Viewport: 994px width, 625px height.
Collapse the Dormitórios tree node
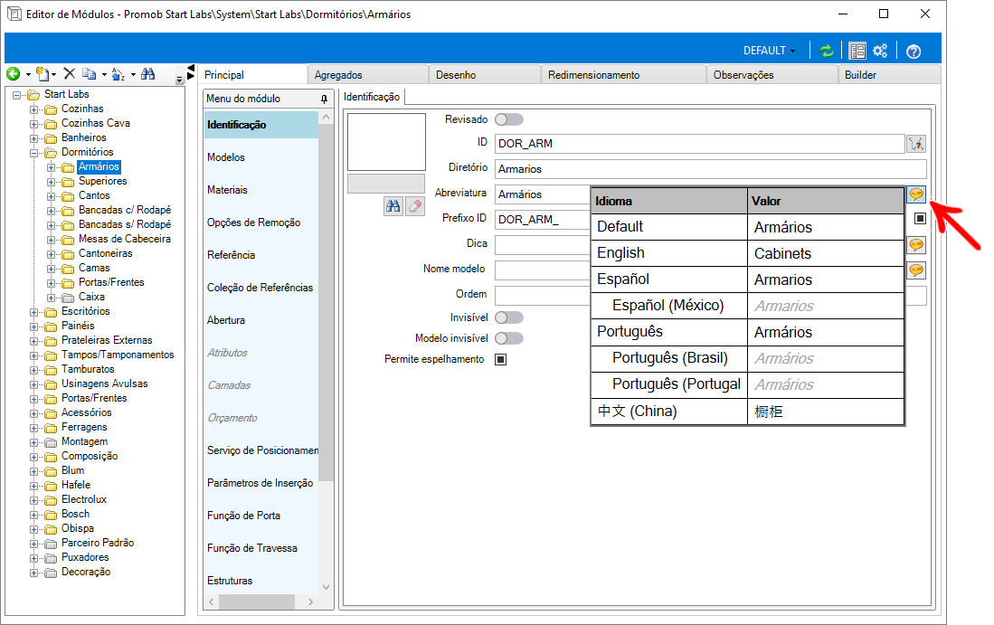pos(33,152)
